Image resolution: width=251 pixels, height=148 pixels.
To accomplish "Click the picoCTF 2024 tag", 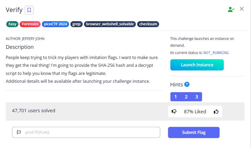I will [55, 24].
